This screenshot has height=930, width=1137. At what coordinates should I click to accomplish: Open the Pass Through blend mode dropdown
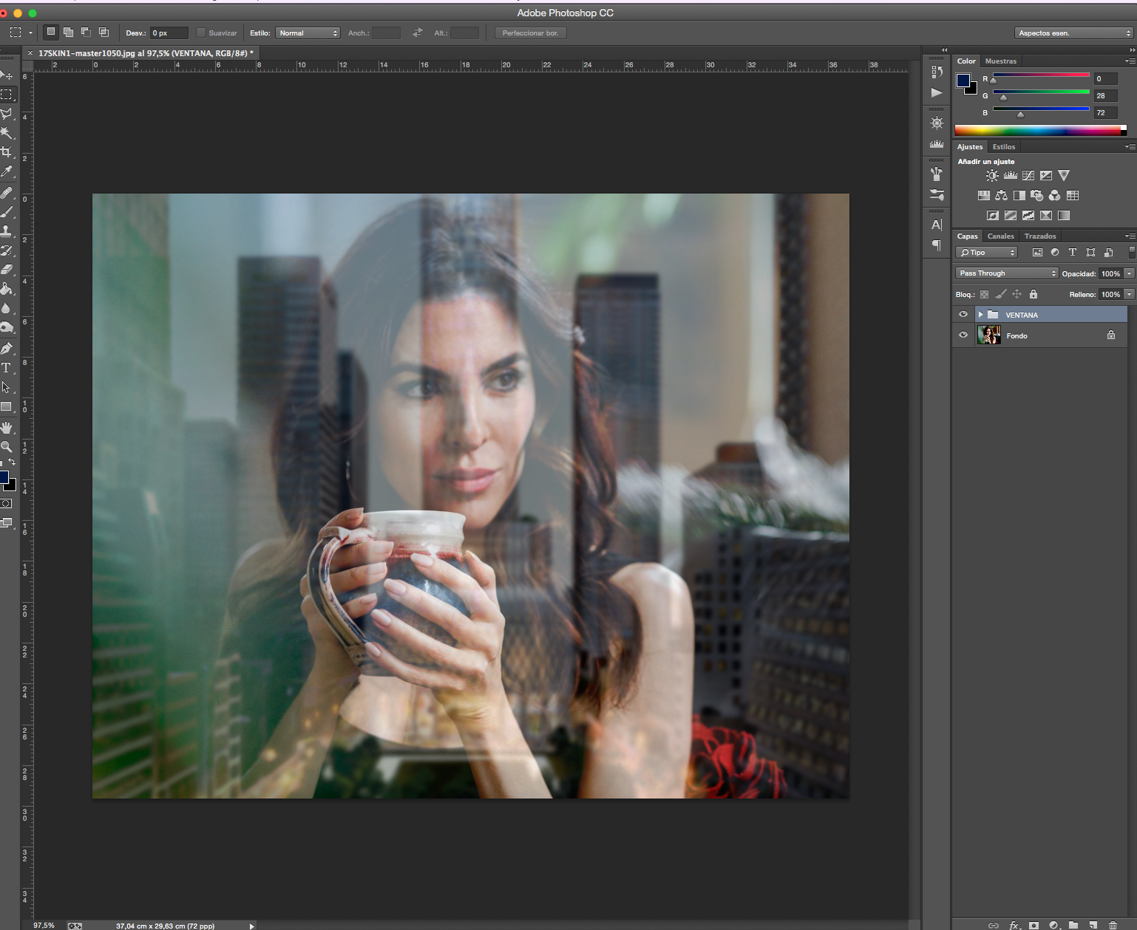tap(1007, 273)
